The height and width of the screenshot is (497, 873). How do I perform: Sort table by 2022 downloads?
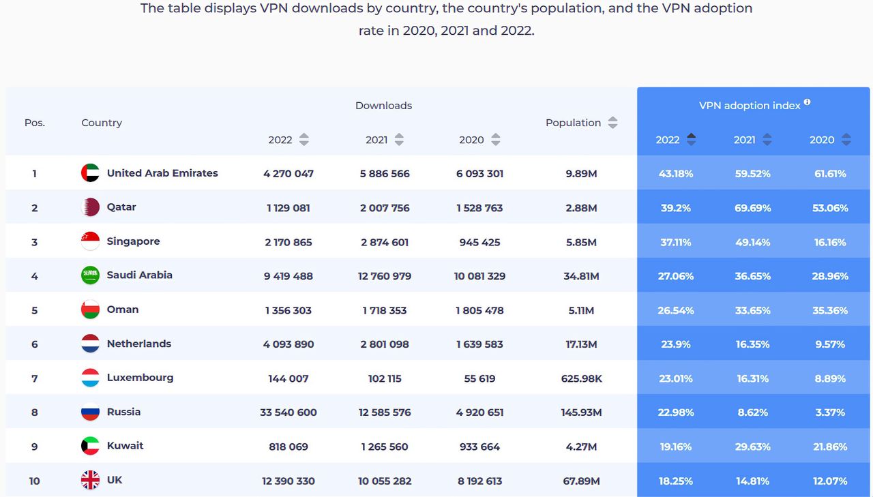[x=304, y=140]
